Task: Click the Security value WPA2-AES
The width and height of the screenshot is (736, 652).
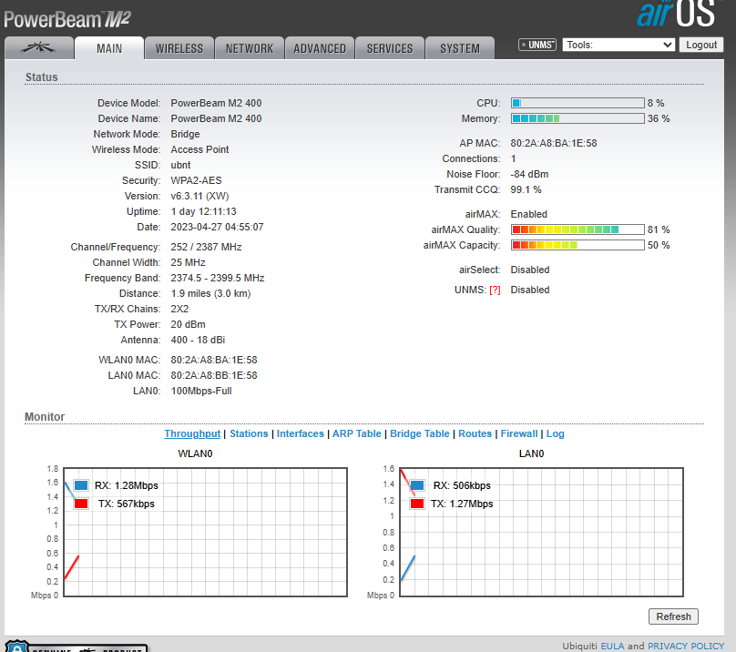Action: (196, 180)
